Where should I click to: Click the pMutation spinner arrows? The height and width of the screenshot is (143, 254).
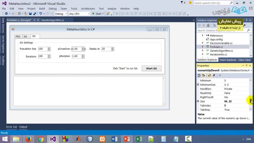click(x=83, y=56)
